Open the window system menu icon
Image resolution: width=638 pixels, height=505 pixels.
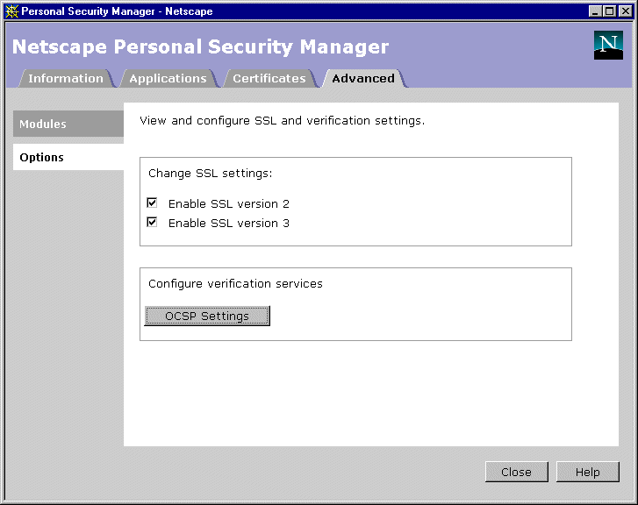(11, 11)
